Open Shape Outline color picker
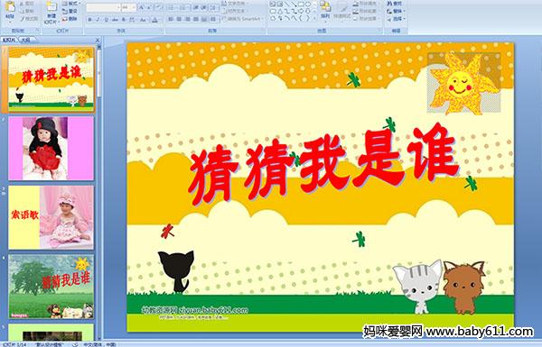 367,11
